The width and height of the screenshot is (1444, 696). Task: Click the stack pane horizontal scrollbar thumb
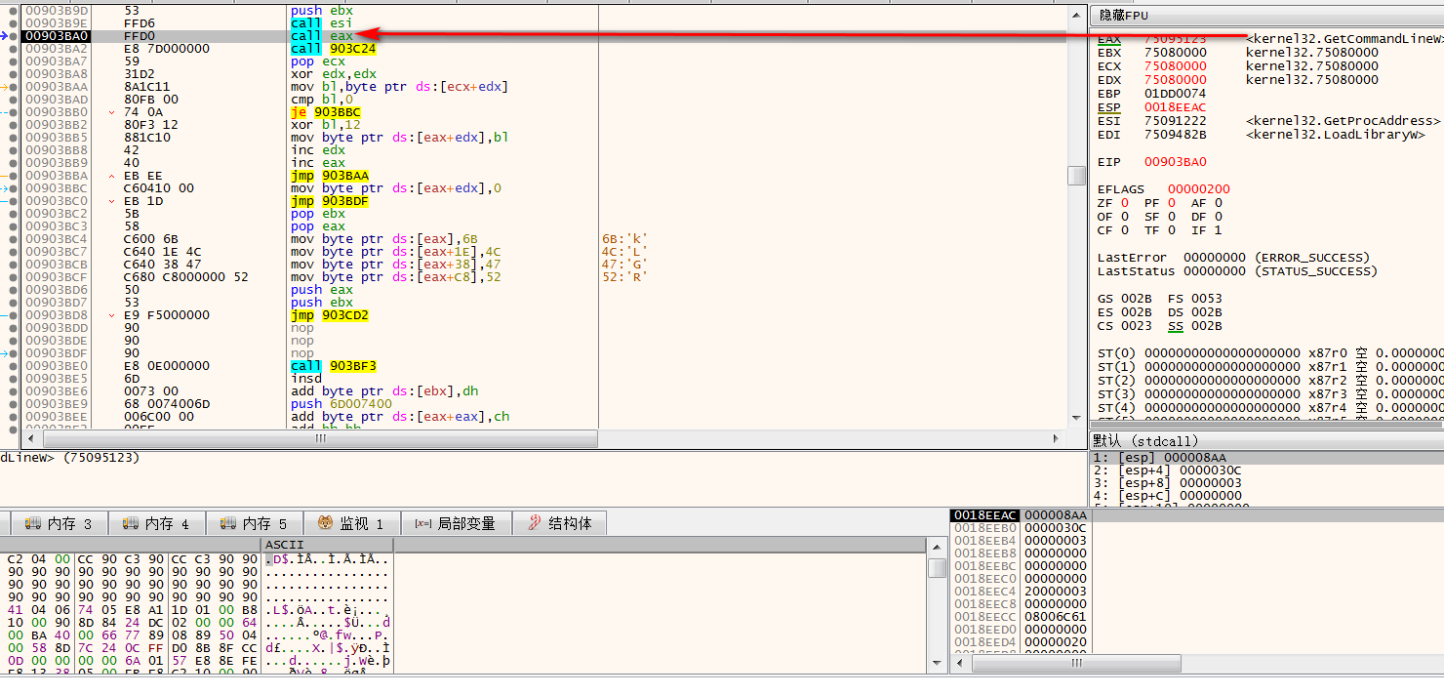pos(1076,664)
